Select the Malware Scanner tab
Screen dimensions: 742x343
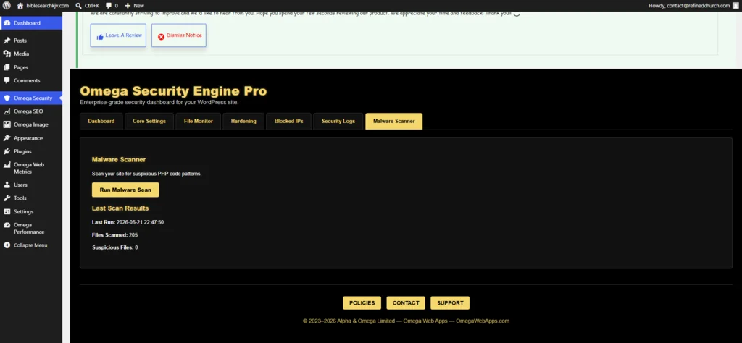coord(393,121)
